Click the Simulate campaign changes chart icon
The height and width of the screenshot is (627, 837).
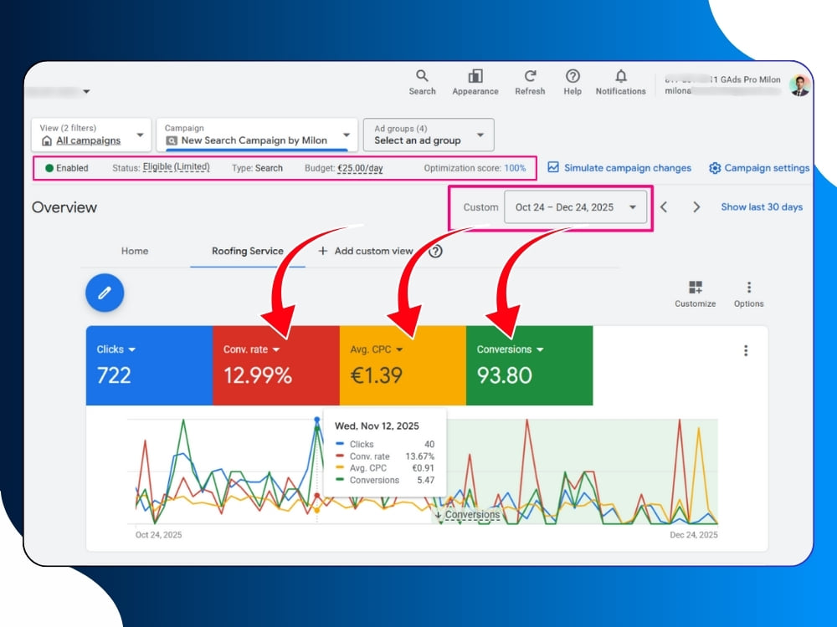pyautogui.click(x=553, y=167)
